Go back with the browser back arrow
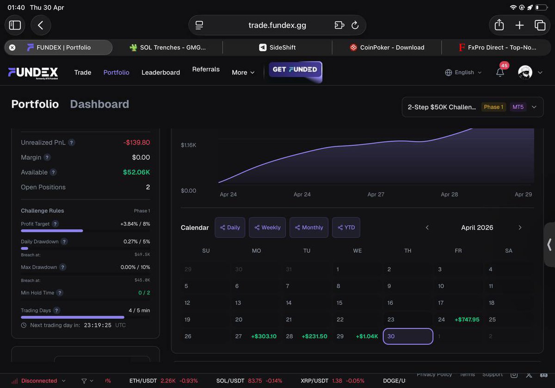This screenshot has width=555, height=388. 41,25
